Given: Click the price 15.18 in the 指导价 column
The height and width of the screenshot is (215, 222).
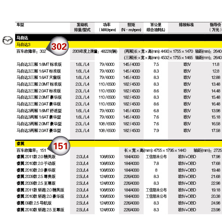Looking at the screenshot, I should [x=216, y=117].
